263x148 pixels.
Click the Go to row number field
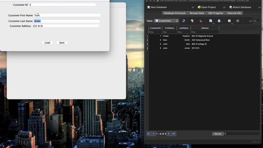(x=242, y=134)
